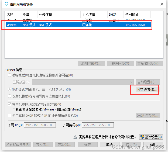The image size is (168, 152).
Task: Click the 子网 IP input field
Action: point(40,125)
